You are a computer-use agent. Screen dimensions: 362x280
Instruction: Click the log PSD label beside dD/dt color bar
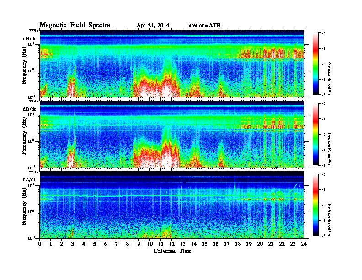point(330,149)
